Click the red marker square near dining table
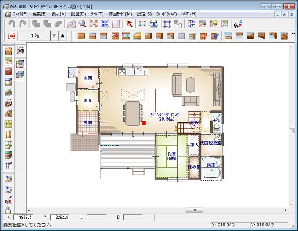The width and height of the screenshot is (298, 231). (144, 122)
